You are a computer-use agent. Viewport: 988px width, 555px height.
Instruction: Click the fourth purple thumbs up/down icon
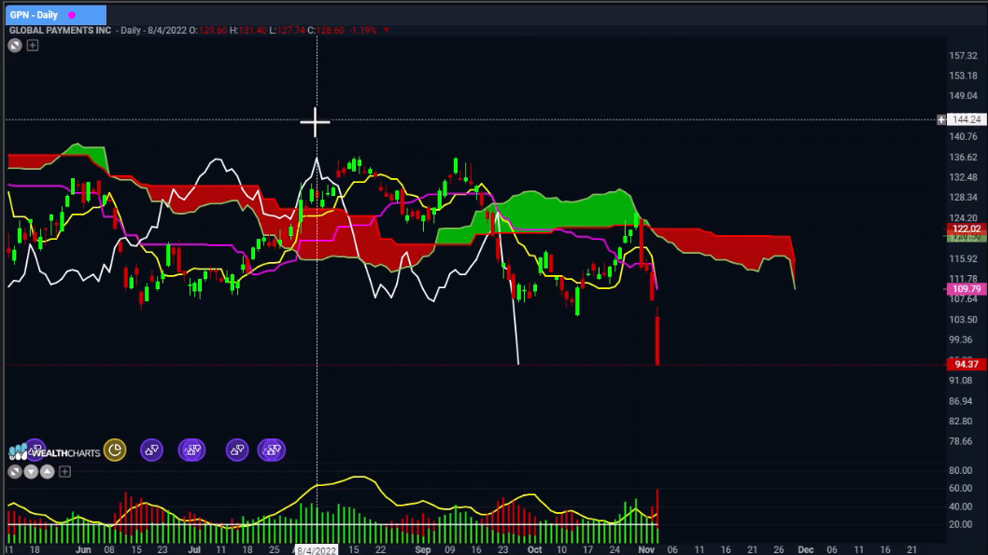pyautogui.click(x=237, y=450)
